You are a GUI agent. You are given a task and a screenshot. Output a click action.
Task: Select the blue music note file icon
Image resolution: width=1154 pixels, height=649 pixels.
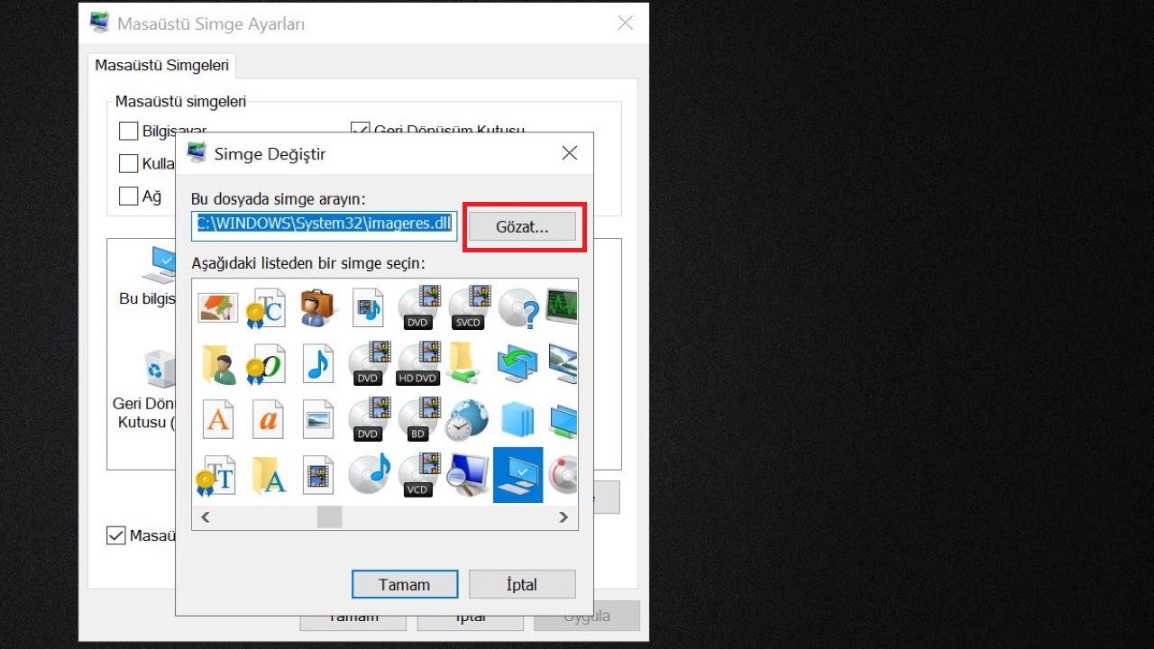tap(317, 363)
